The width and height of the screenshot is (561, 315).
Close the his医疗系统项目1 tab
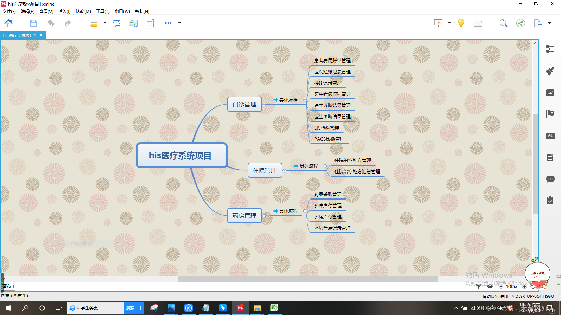pos(41,35)
